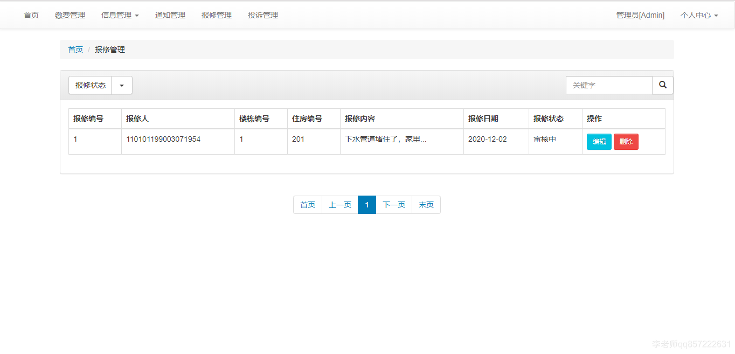Go to 下一页 of results
735x354 pixels.
[x=393, y=205]
